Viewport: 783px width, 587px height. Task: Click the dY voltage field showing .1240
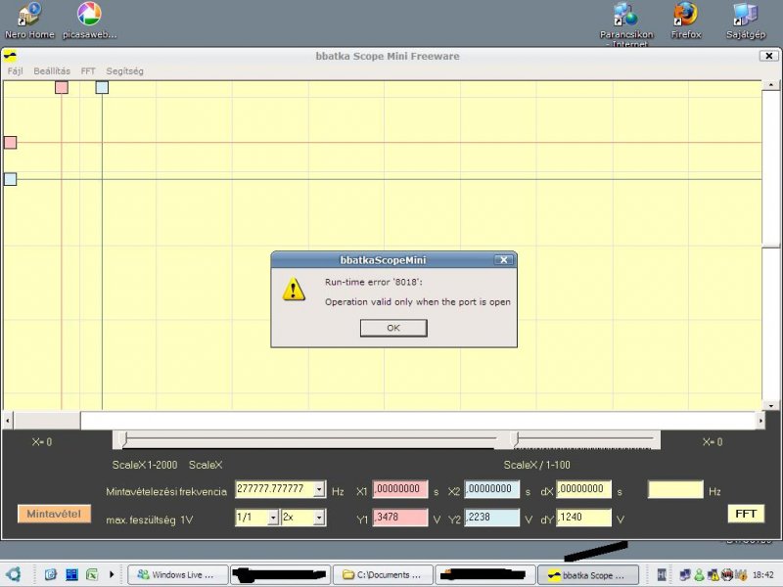583,518
